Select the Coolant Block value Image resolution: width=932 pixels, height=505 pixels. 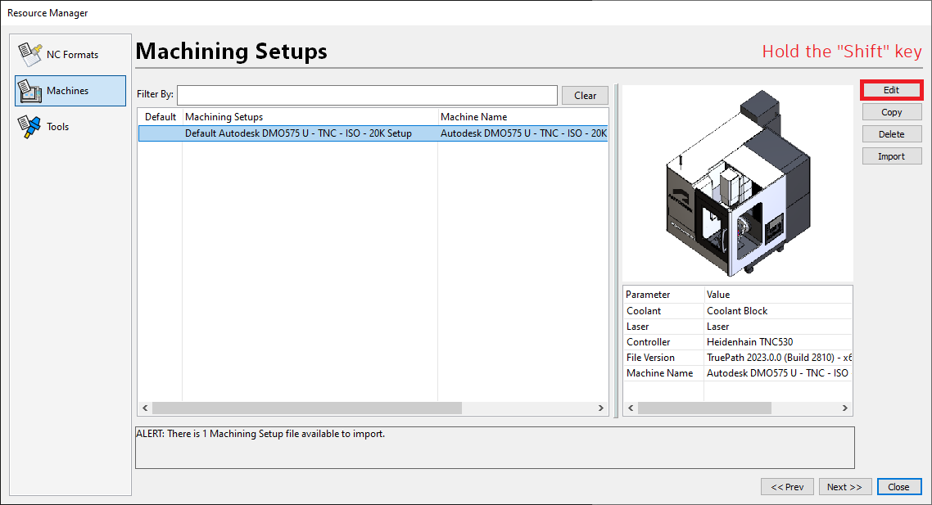tap(737, 311)
